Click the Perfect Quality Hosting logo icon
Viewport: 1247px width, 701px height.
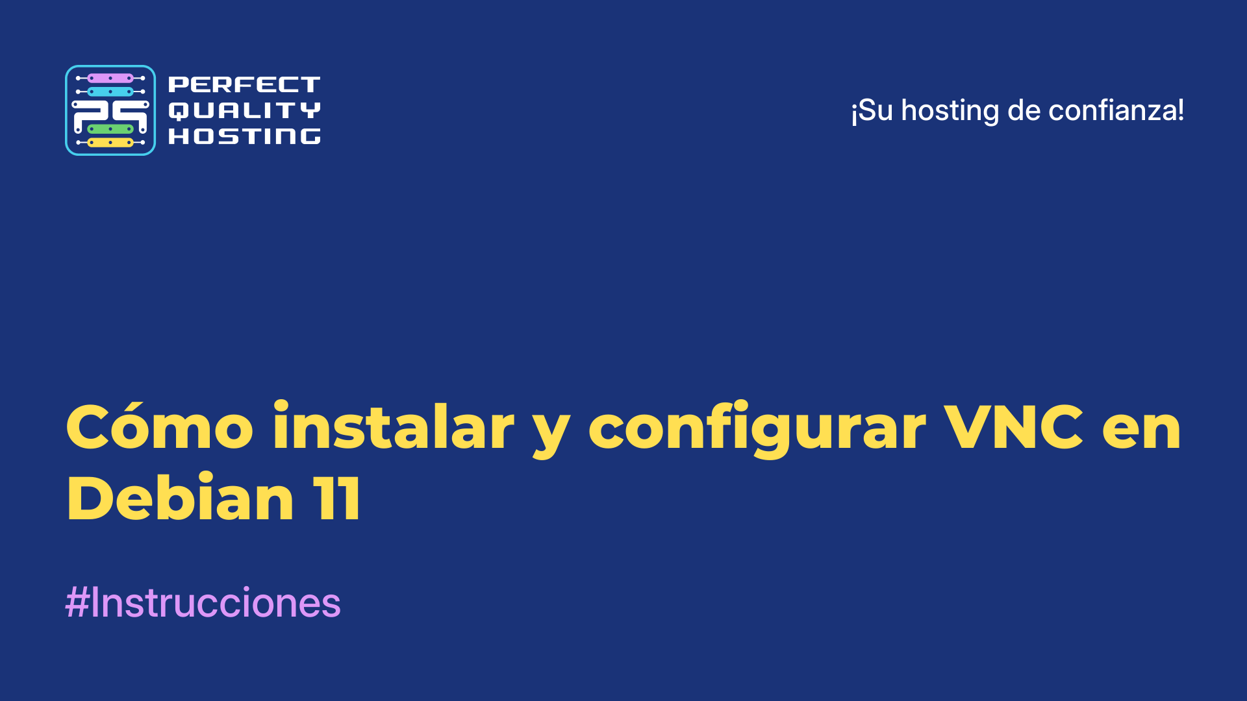[108, 110]
